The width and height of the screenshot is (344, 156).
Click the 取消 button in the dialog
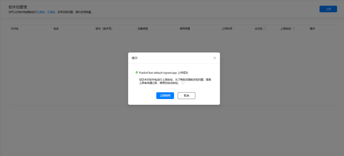click(x=186, y=95)
